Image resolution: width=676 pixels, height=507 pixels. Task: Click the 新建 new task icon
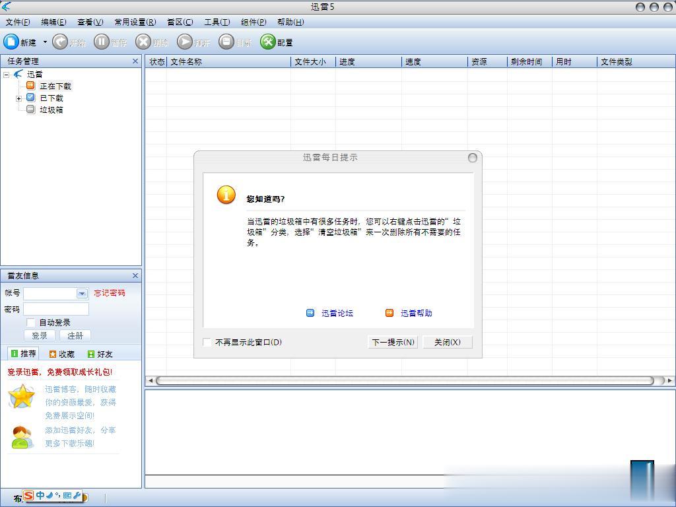[x=11, y=42]
